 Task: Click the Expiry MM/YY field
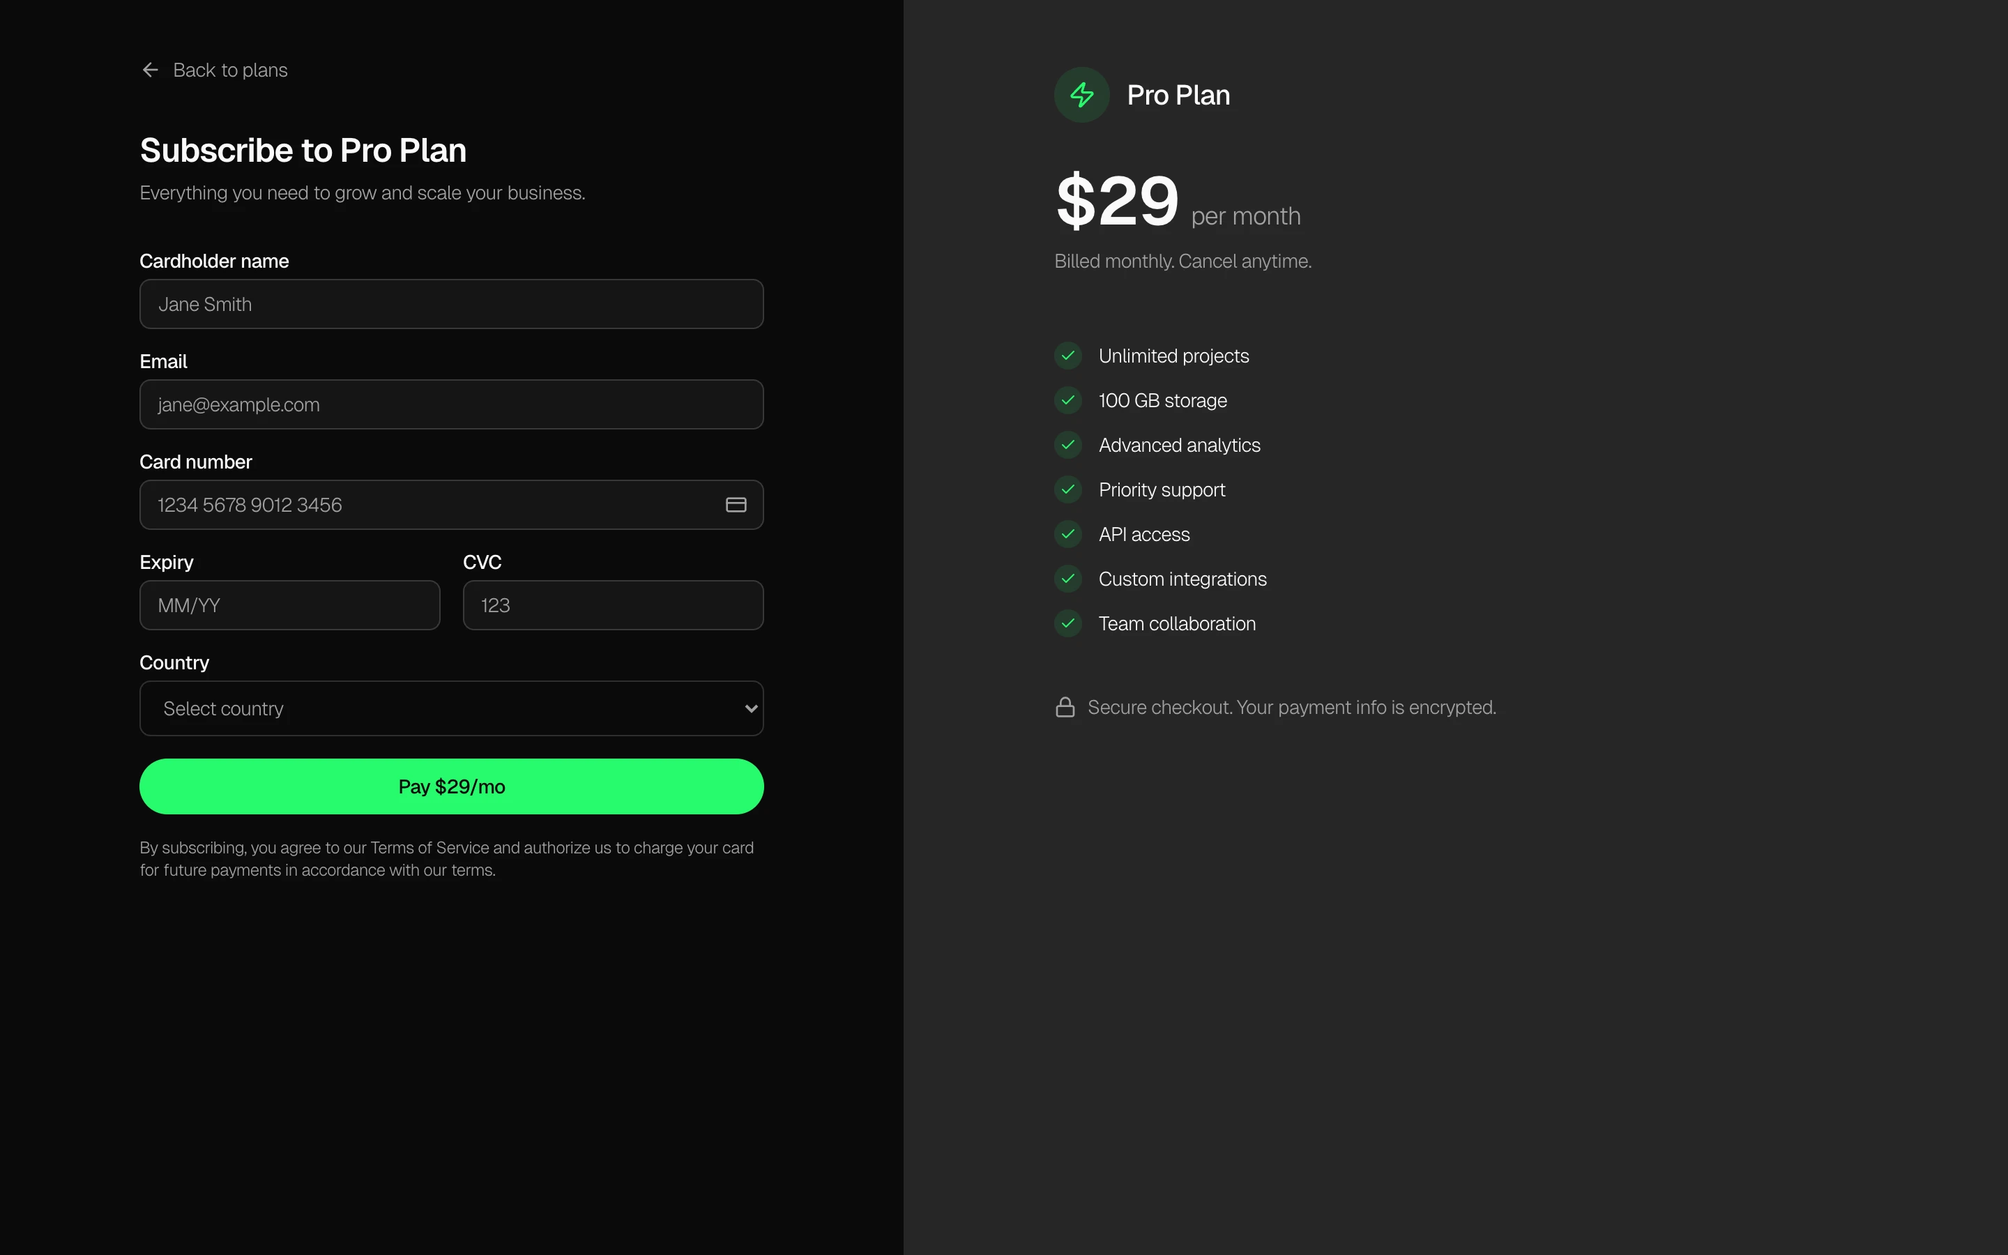tap(289, 606)
